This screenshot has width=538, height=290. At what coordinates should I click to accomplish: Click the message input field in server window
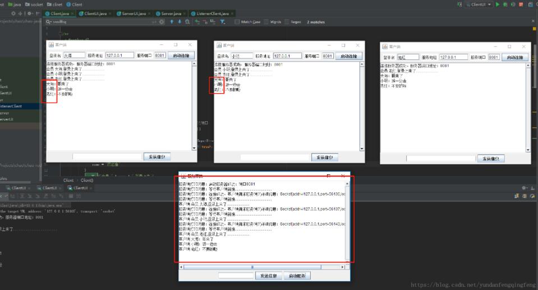(x=236, y=275)
